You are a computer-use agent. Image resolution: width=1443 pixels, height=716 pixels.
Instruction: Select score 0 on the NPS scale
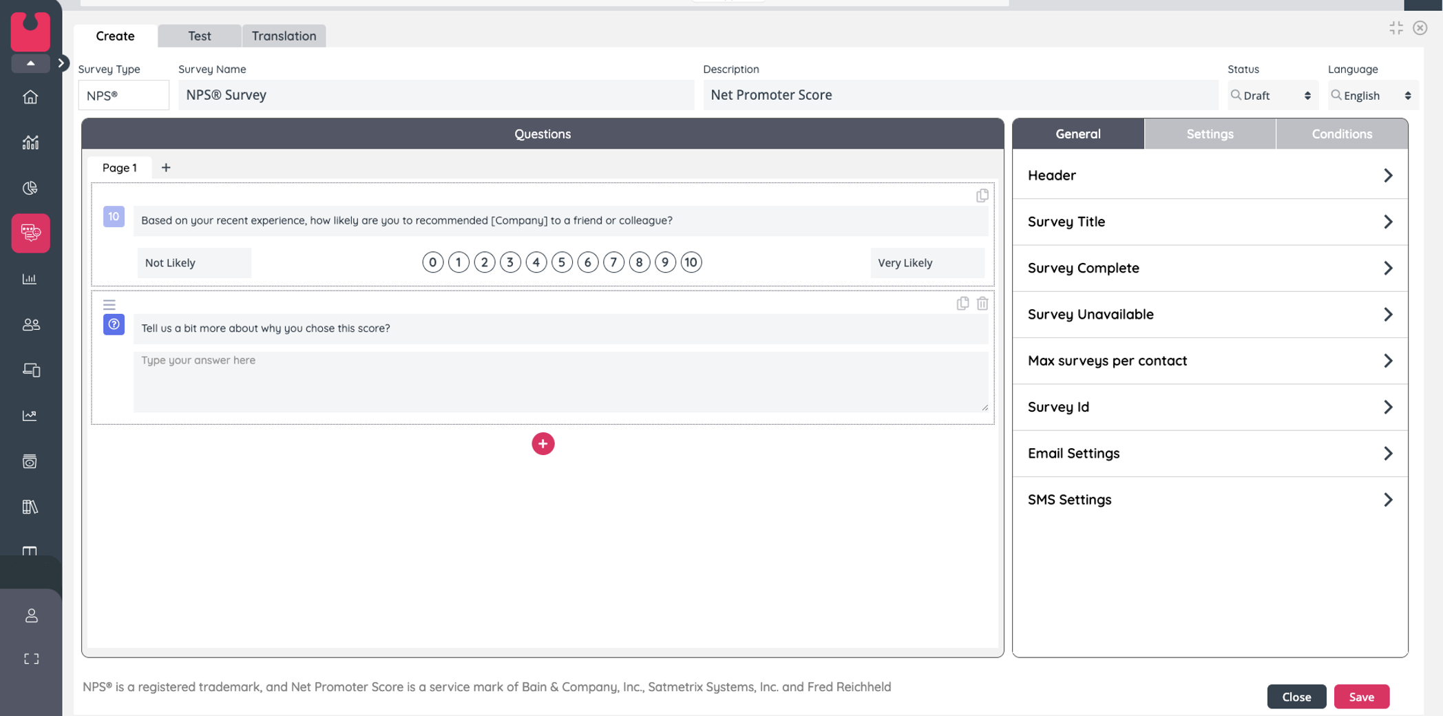tap(432, 262)
